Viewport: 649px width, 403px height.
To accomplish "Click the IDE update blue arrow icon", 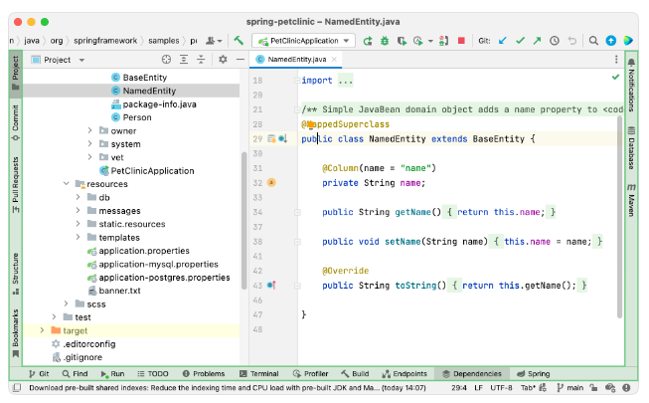I will pos(611,41).
